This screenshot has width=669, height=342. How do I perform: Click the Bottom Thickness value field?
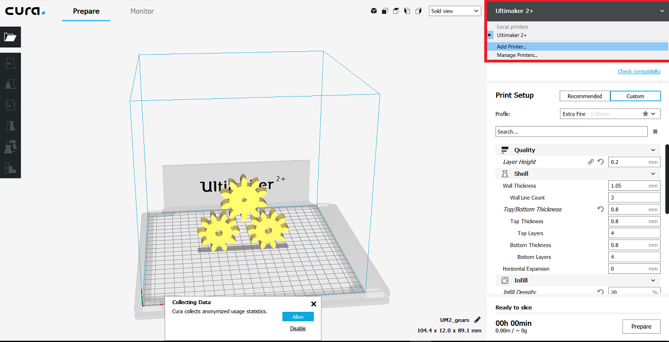coord(634,245)
